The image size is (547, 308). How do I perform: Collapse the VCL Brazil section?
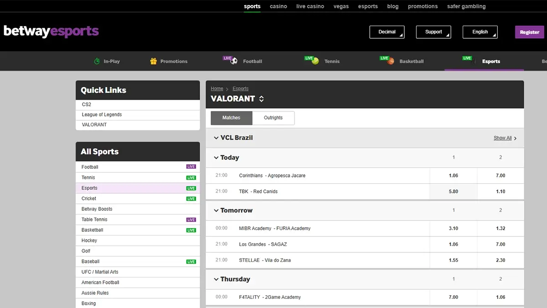[216, 137]
